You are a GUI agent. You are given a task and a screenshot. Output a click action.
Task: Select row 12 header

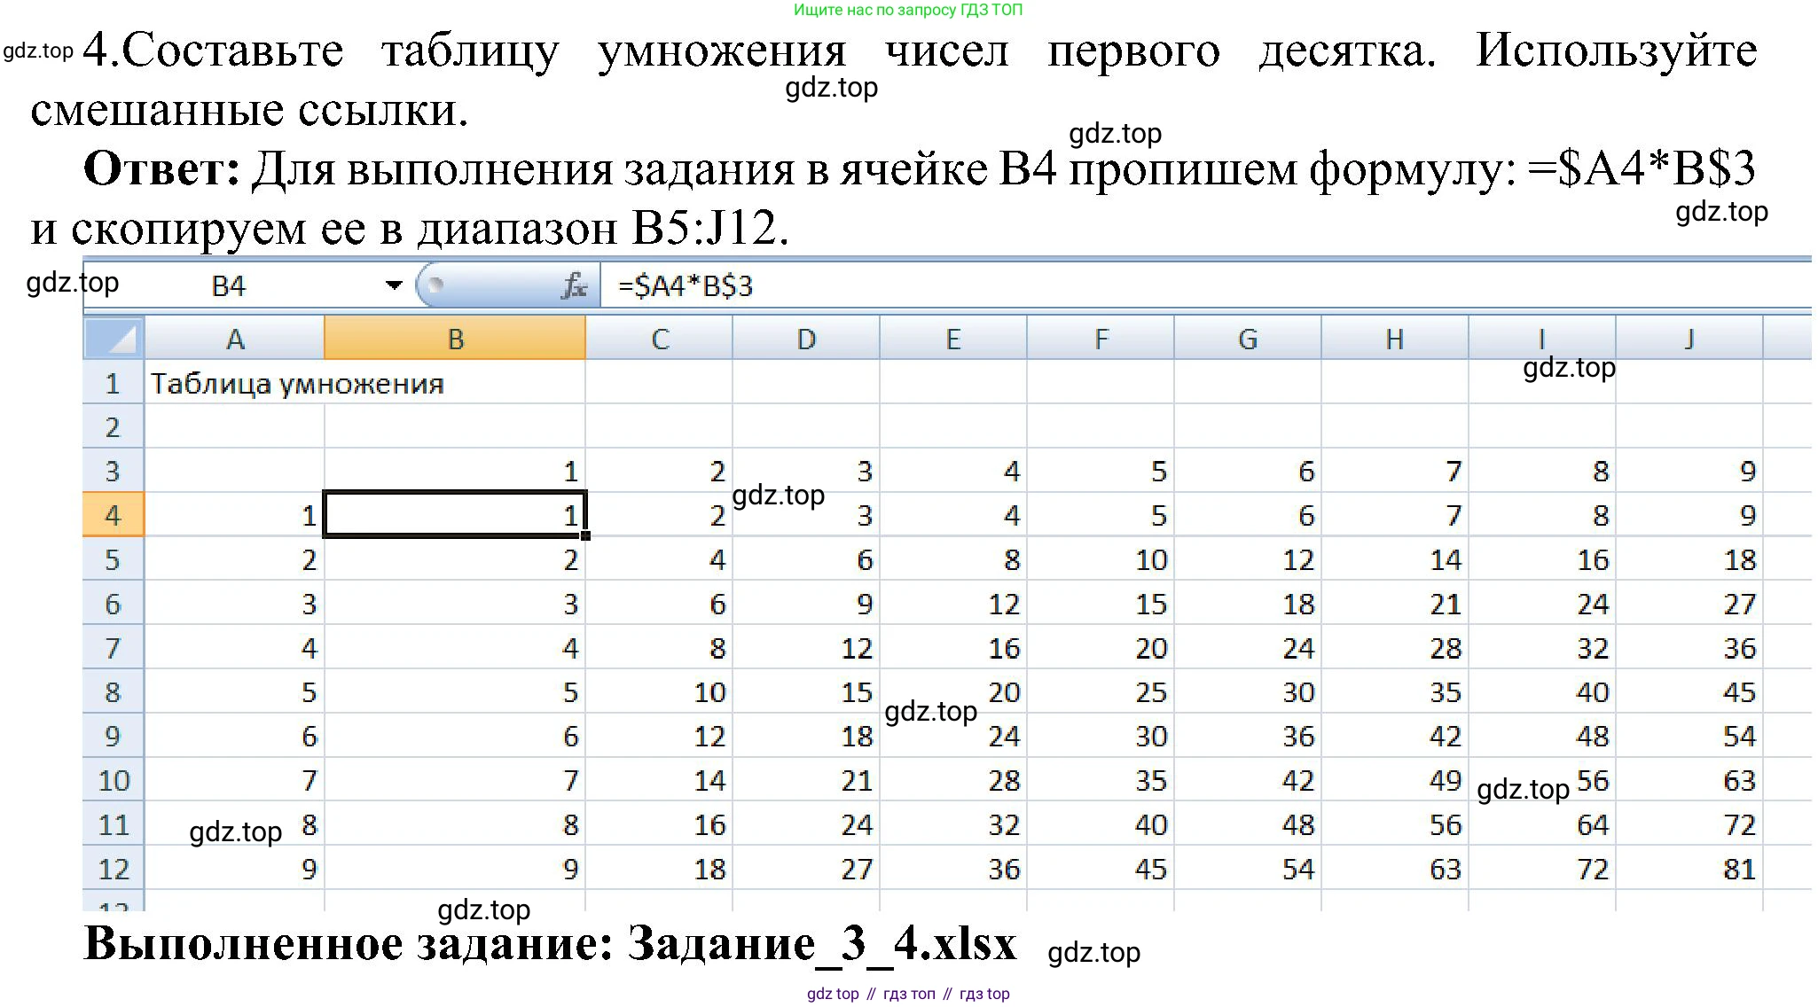(x=113, y=869)
